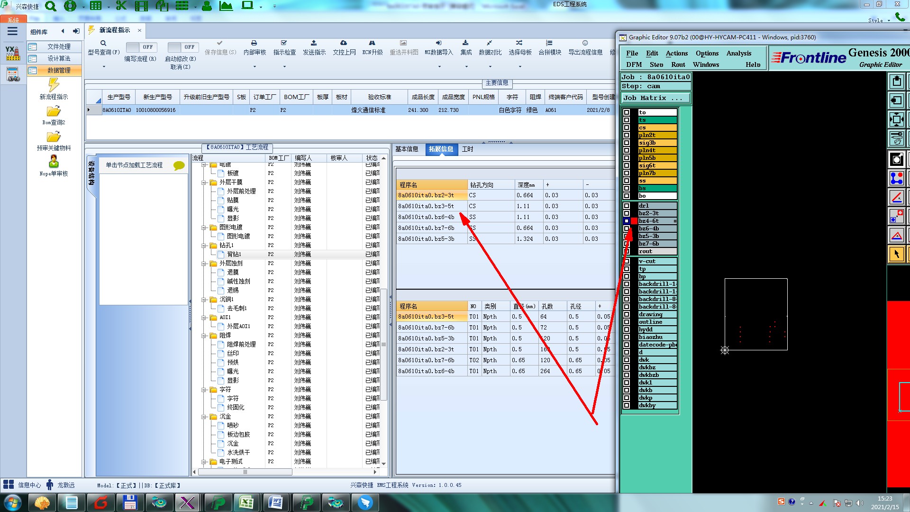Click the red bz4-6t layer color swatch
Image resolution: width=910 pixels, height=512 pixels.
click(x=634, y=221)
